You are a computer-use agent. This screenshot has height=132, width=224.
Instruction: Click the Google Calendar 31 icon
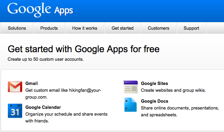point(15,111)
